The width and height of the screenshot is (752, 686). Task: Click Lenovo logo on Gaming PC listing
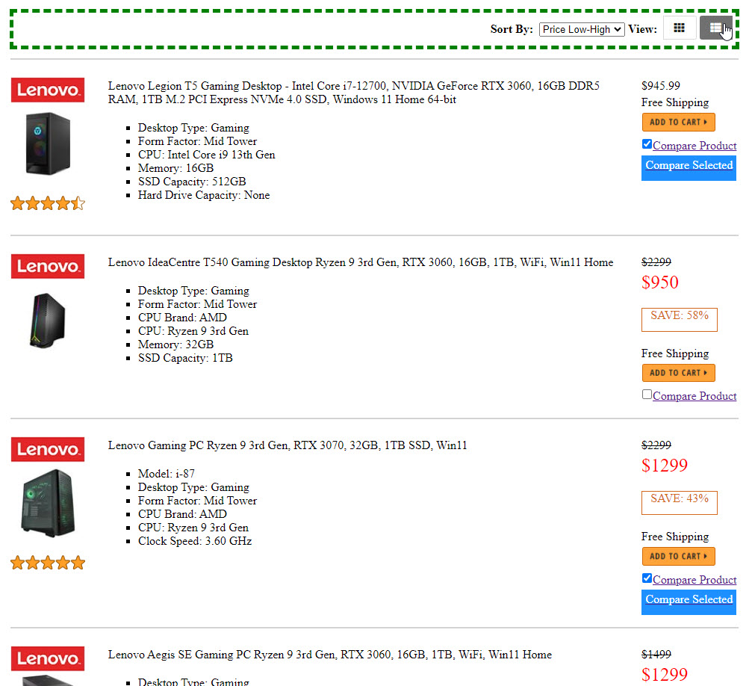pos(48,450)
